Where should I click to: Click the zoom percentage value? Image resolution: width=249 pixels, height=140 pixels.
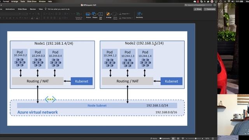(x=207, y=138)
